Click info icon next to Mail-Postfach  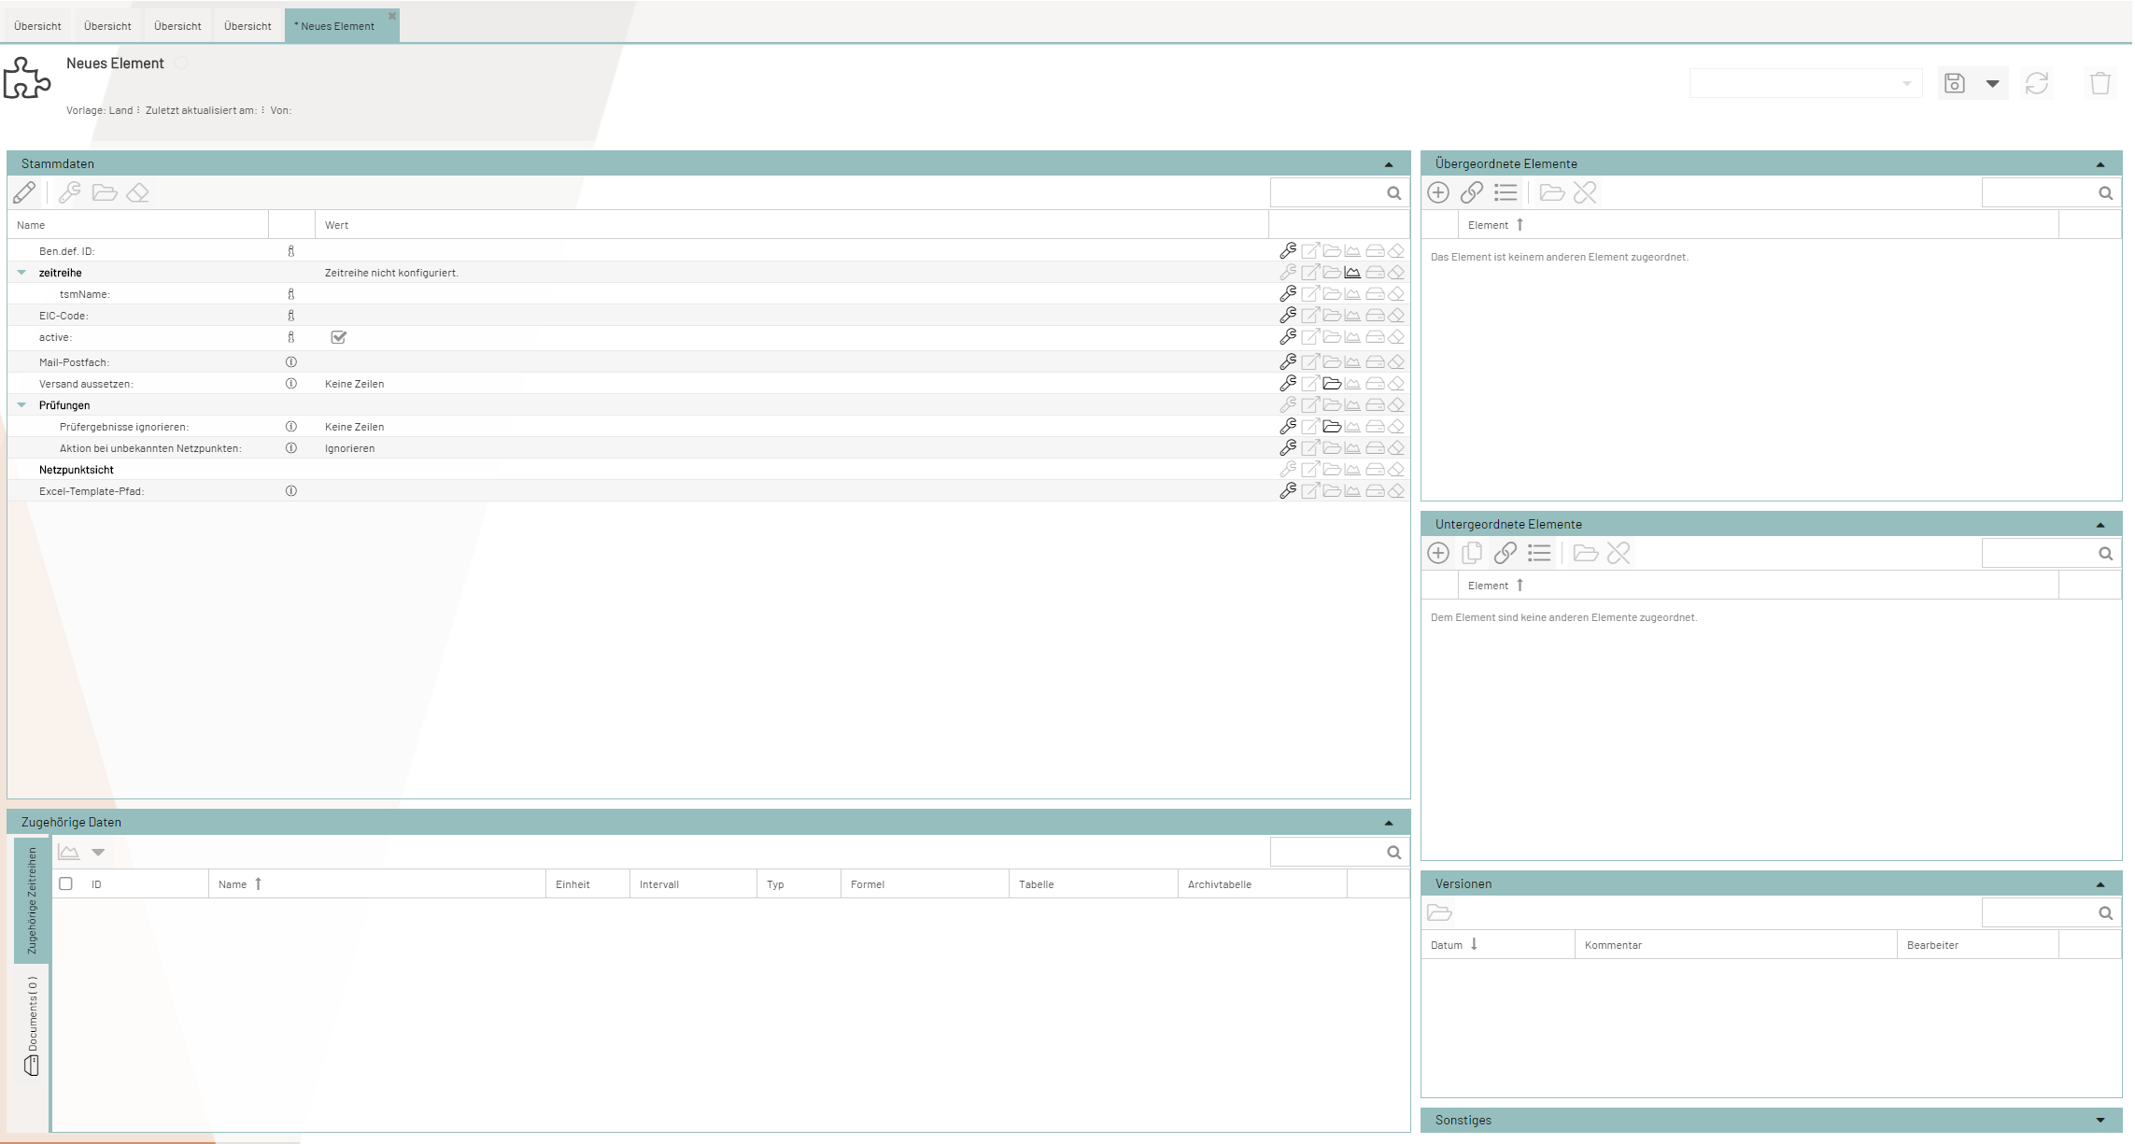coord(291,361)
